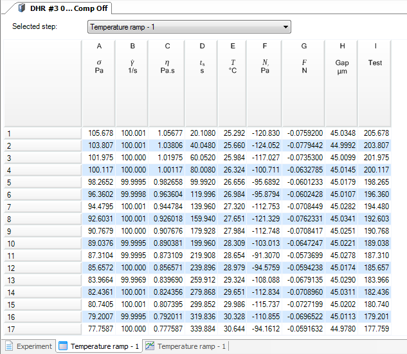This screenshot has height=354, width=407.
Task: Click axial force cell -0.0602428
Action: click(x=303, y=194)
